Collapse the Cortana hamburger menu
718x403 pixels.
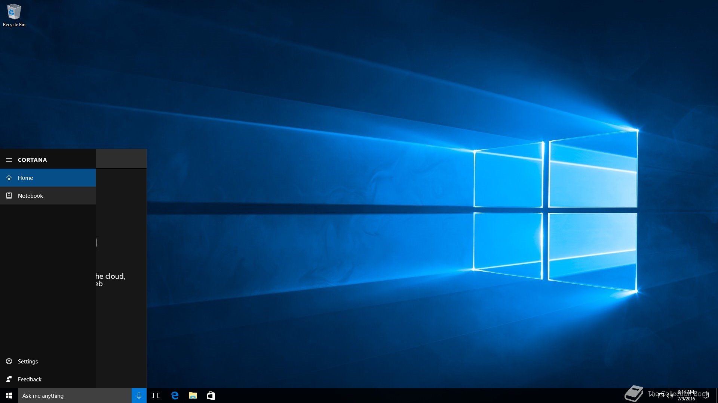pos(9,160)
